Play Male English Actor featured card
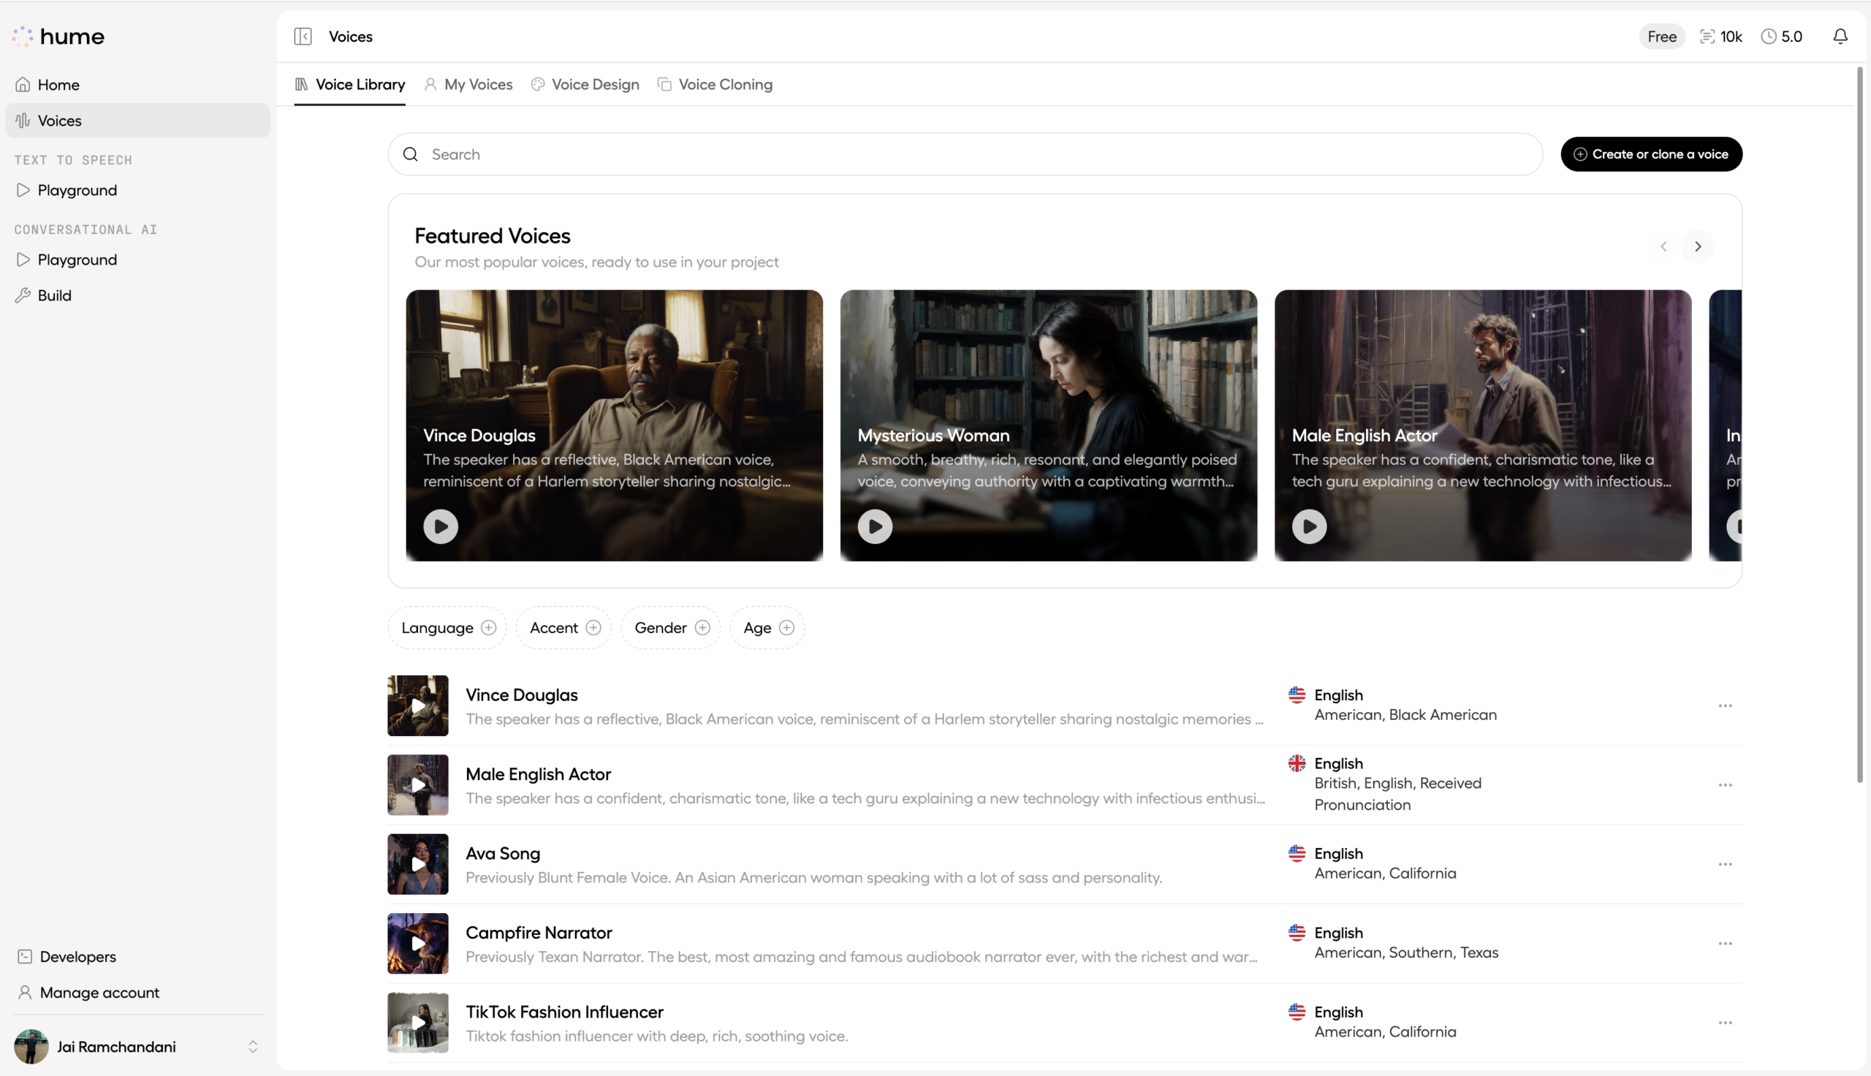Viewport: 1871px width, 1076px height. (1309, 526)
